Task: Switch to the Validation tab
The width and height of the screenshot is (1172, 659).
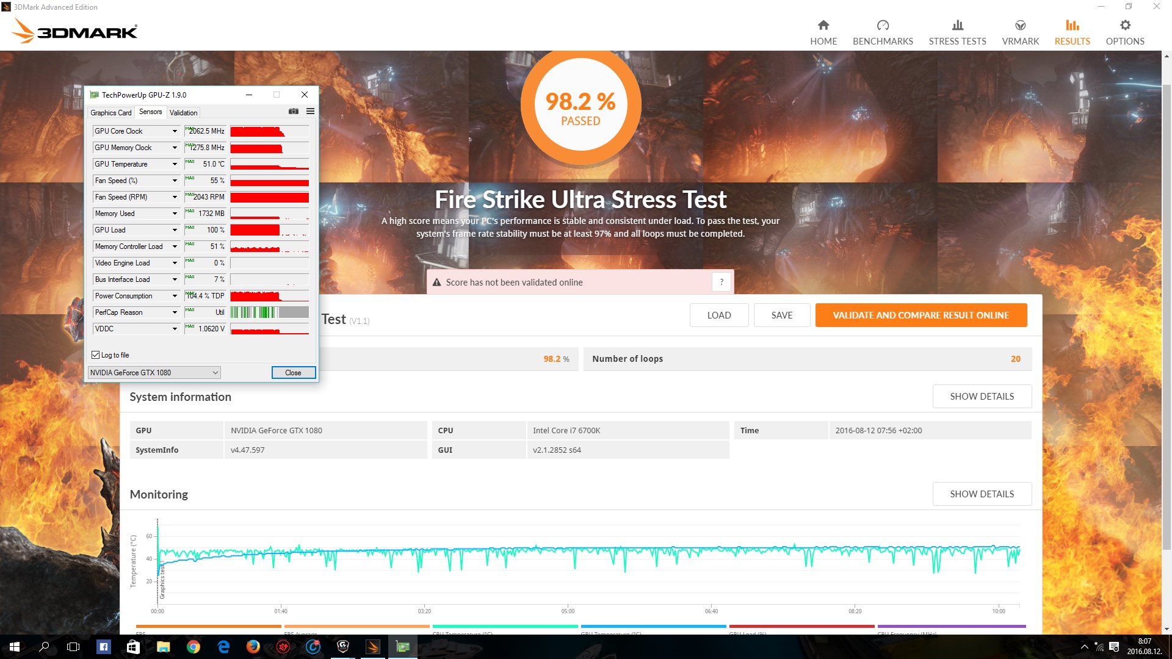Action: (183, 113)
